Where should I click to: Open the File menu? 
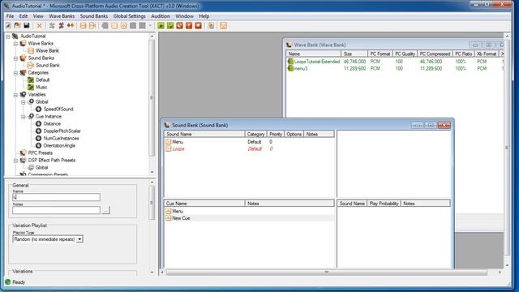(x=10, y=16)
